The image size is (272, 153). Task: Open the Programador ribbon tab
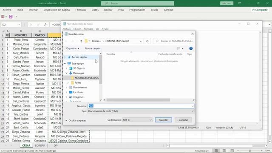click(x=137, y=10)
